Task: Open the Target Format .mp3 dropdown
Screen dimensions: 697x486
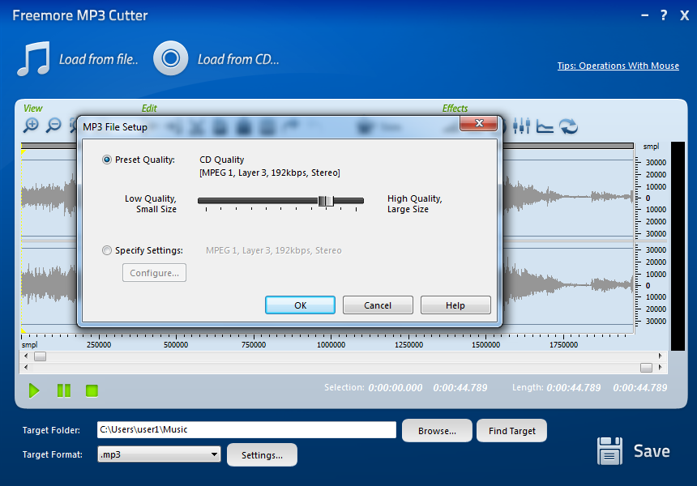Action: click(159, 454)
